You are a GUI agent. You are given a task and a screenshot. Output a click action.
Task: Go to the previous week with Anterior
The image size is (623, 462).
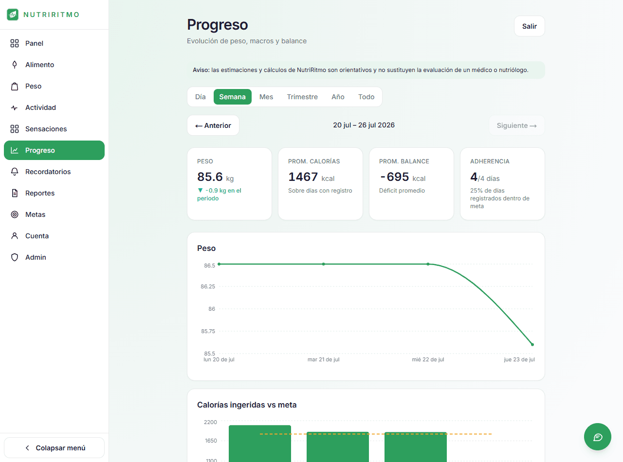coord(213,125)
